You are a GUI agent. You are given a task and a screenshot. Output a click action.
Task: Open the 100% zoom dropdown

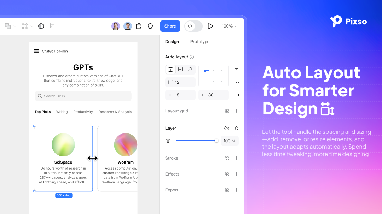[229, 26]
